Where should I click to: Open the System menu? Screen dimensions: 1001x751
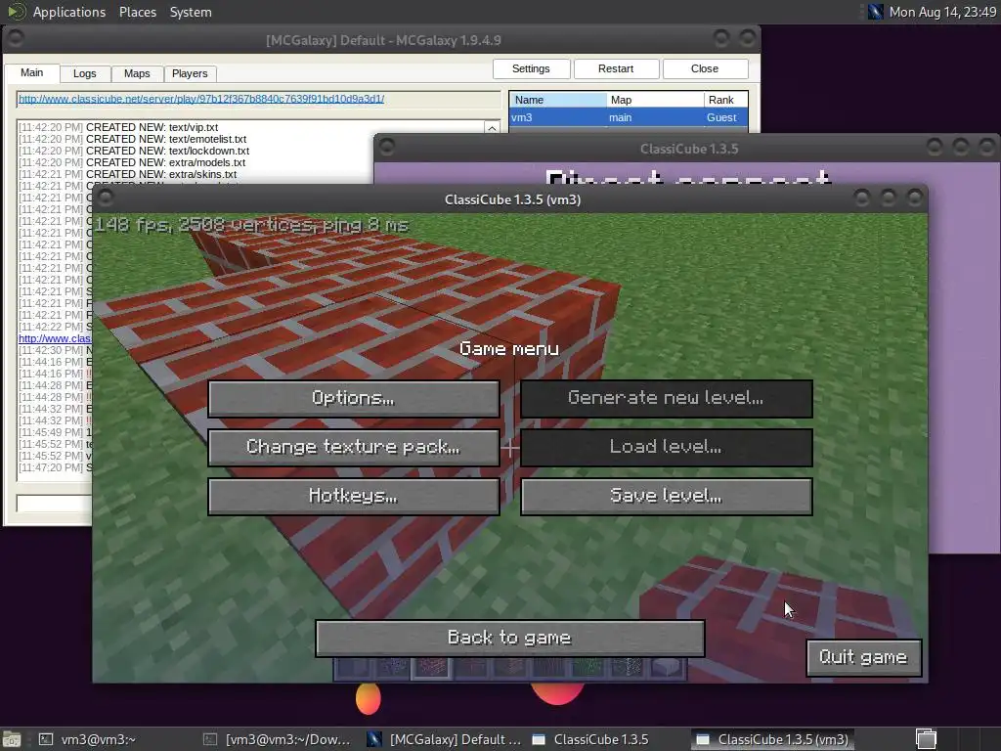click(191, 12)
